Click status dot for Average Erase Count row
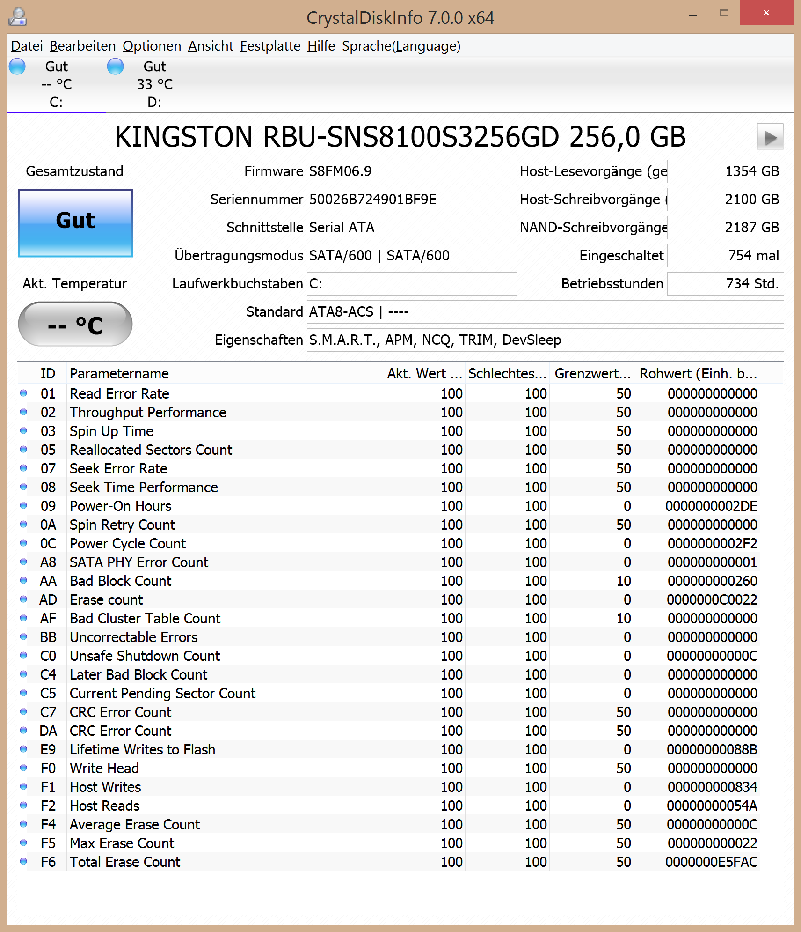The height and width of the screenshot is (932, 801). (23, 824)
